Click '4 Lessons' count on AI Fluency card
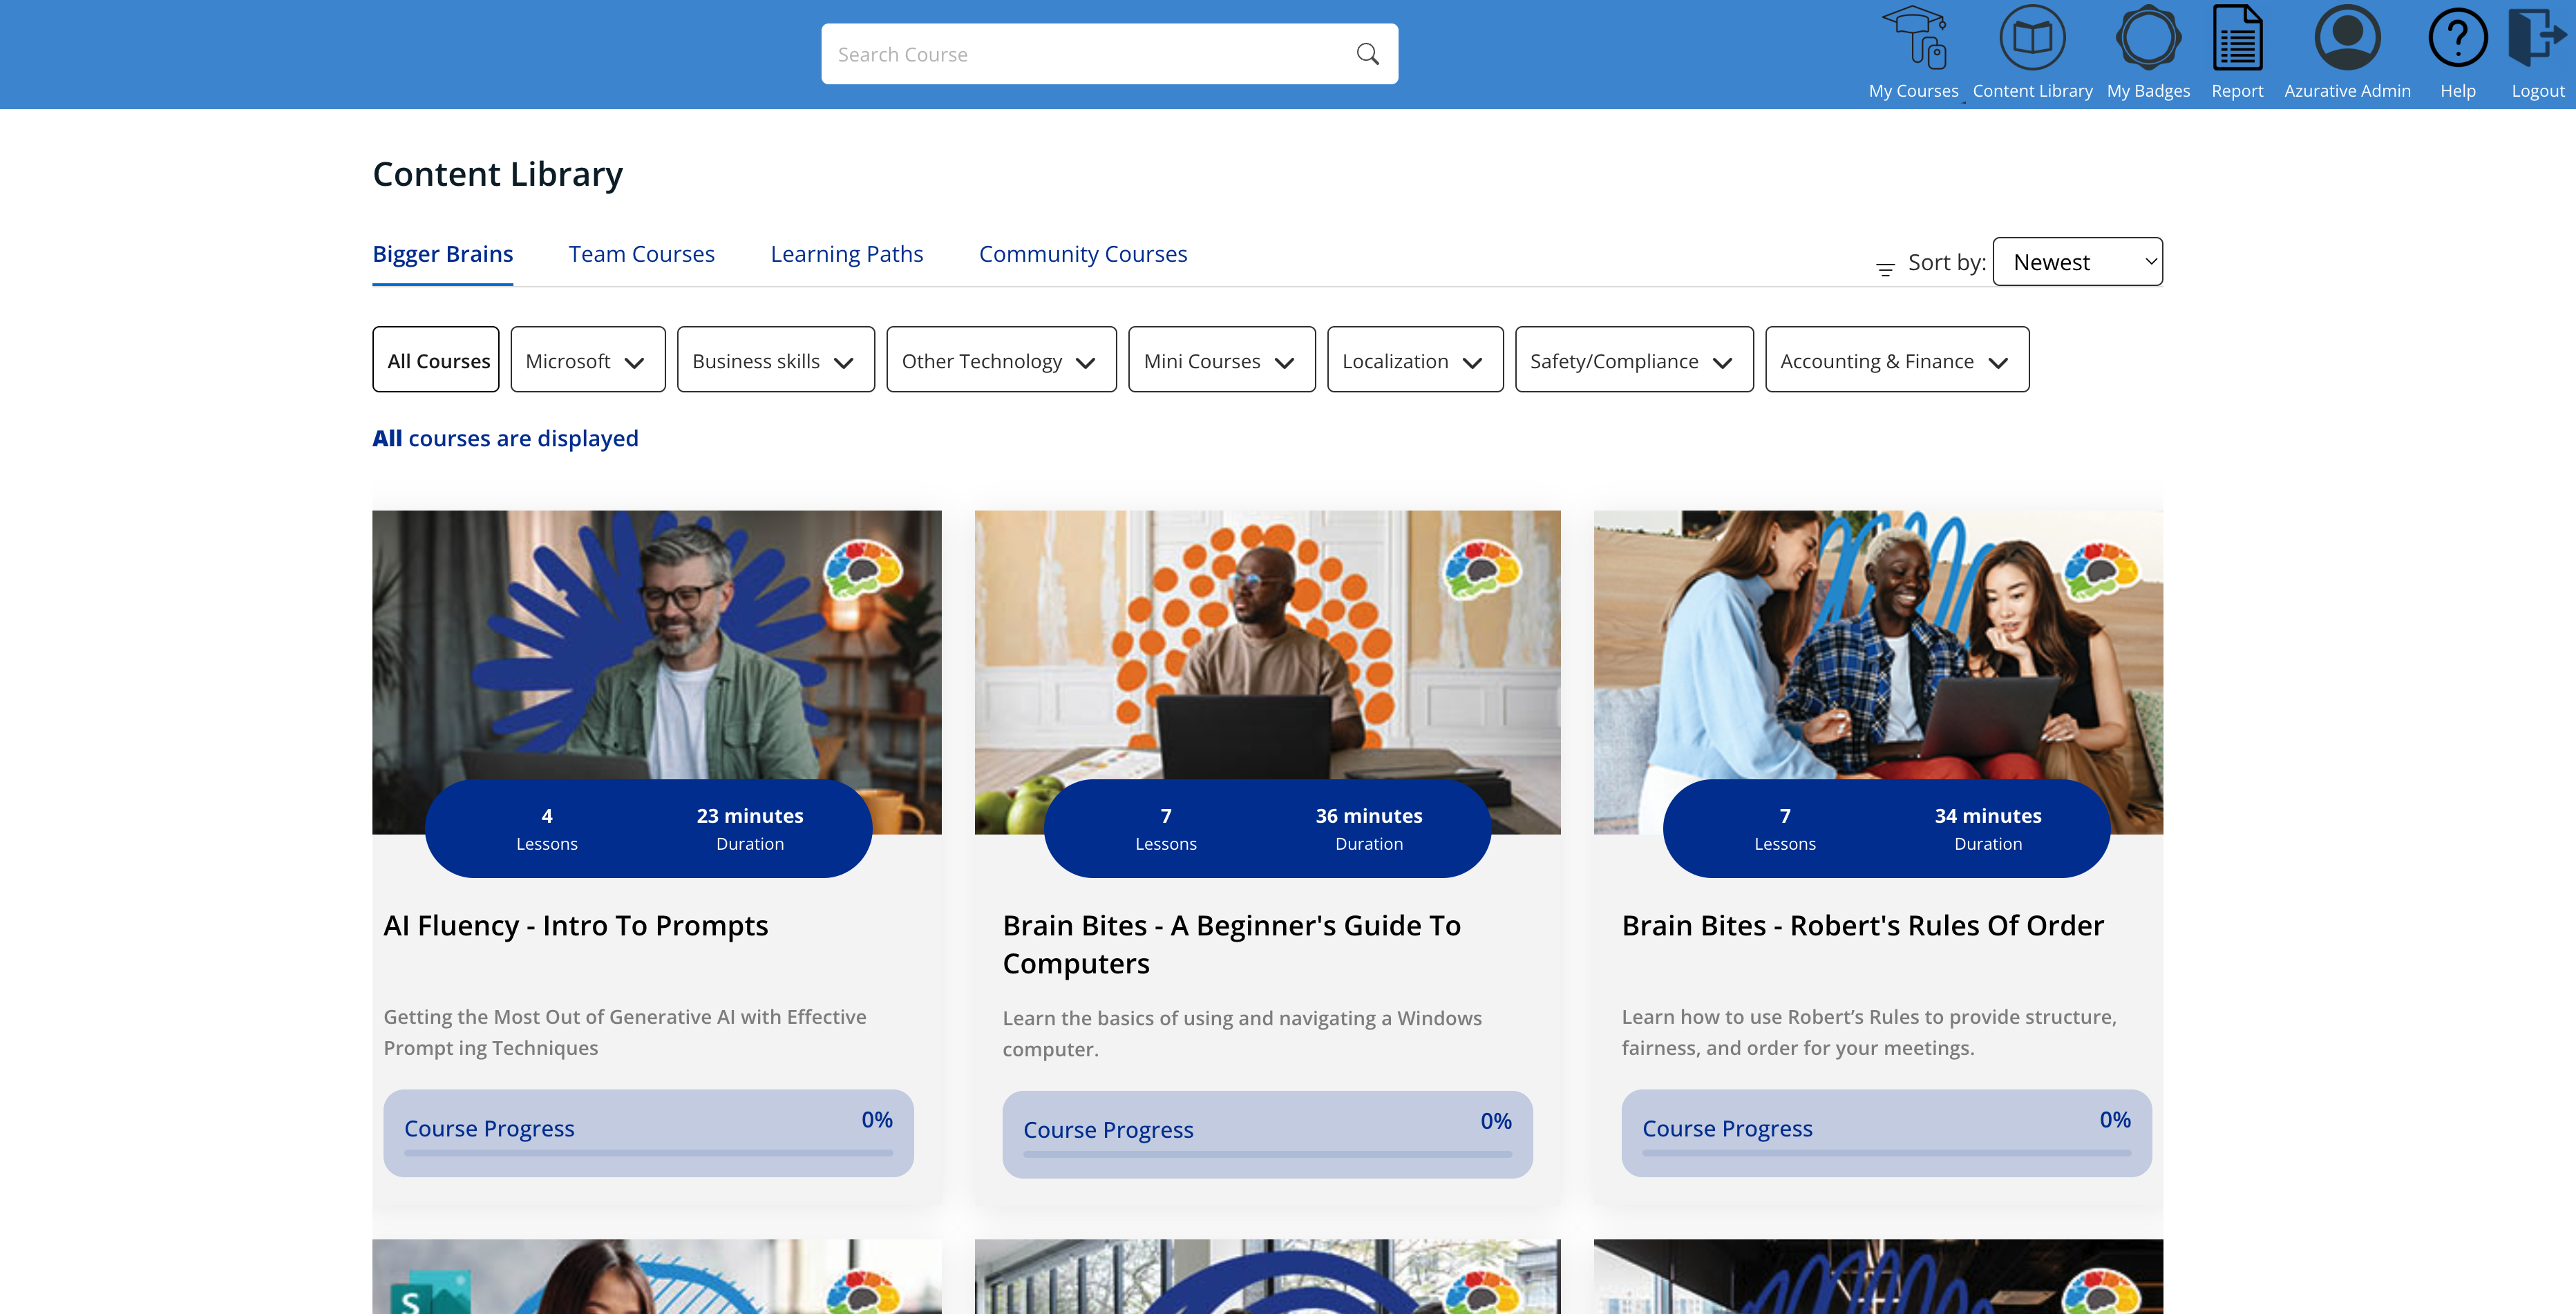The image size is (2576, 1314). [547, 829]
